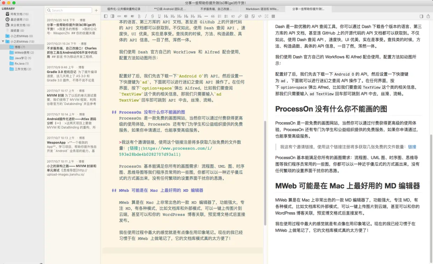Open the MVVM 封装 document from 10:17
433x264 pixels.
coord(72,97)
